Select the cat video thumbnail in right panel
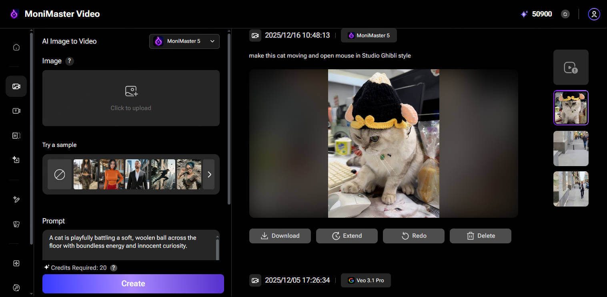This screenshot has height=297, width=607. tap(571, 108)
